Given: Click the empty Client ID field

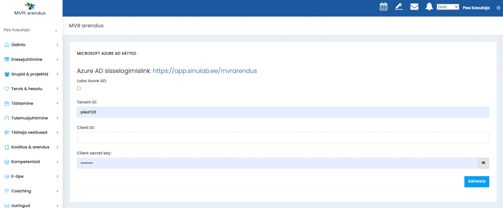Looking at the screenshot, I should pos(283,137).
